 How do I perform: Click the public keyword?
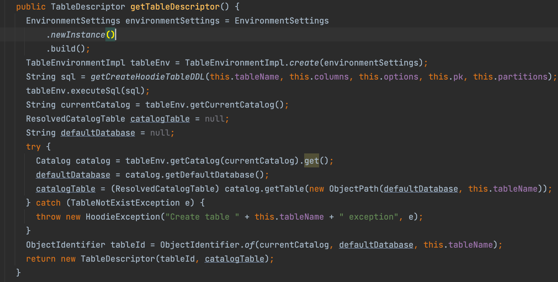(x=31, y=7)
